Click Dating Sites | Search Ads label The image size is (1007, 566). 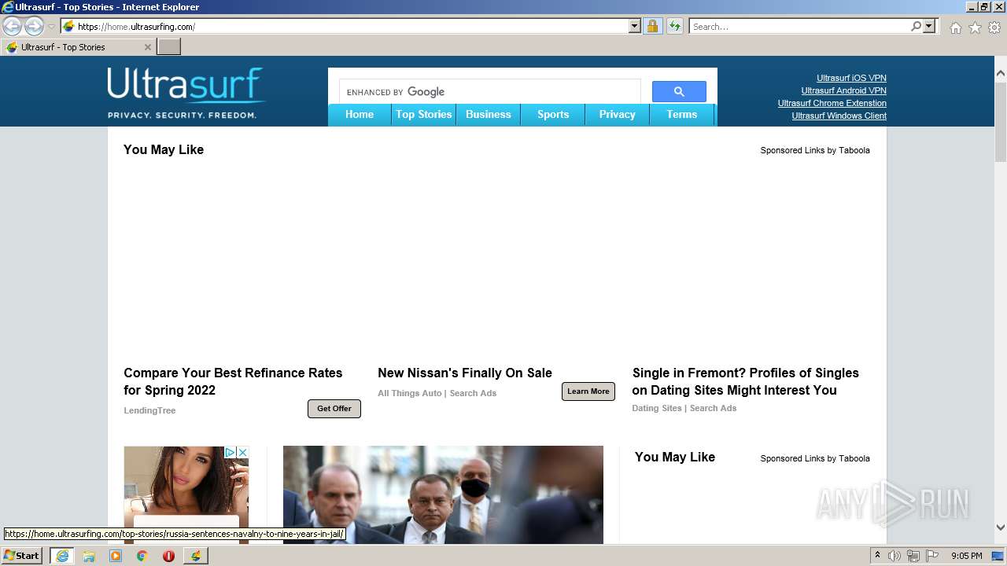point(684,408)
